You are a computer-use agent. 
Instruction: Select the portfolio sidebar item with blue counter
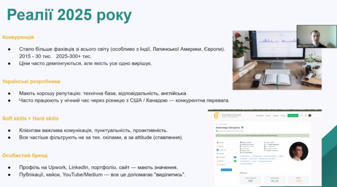point(227,157)
